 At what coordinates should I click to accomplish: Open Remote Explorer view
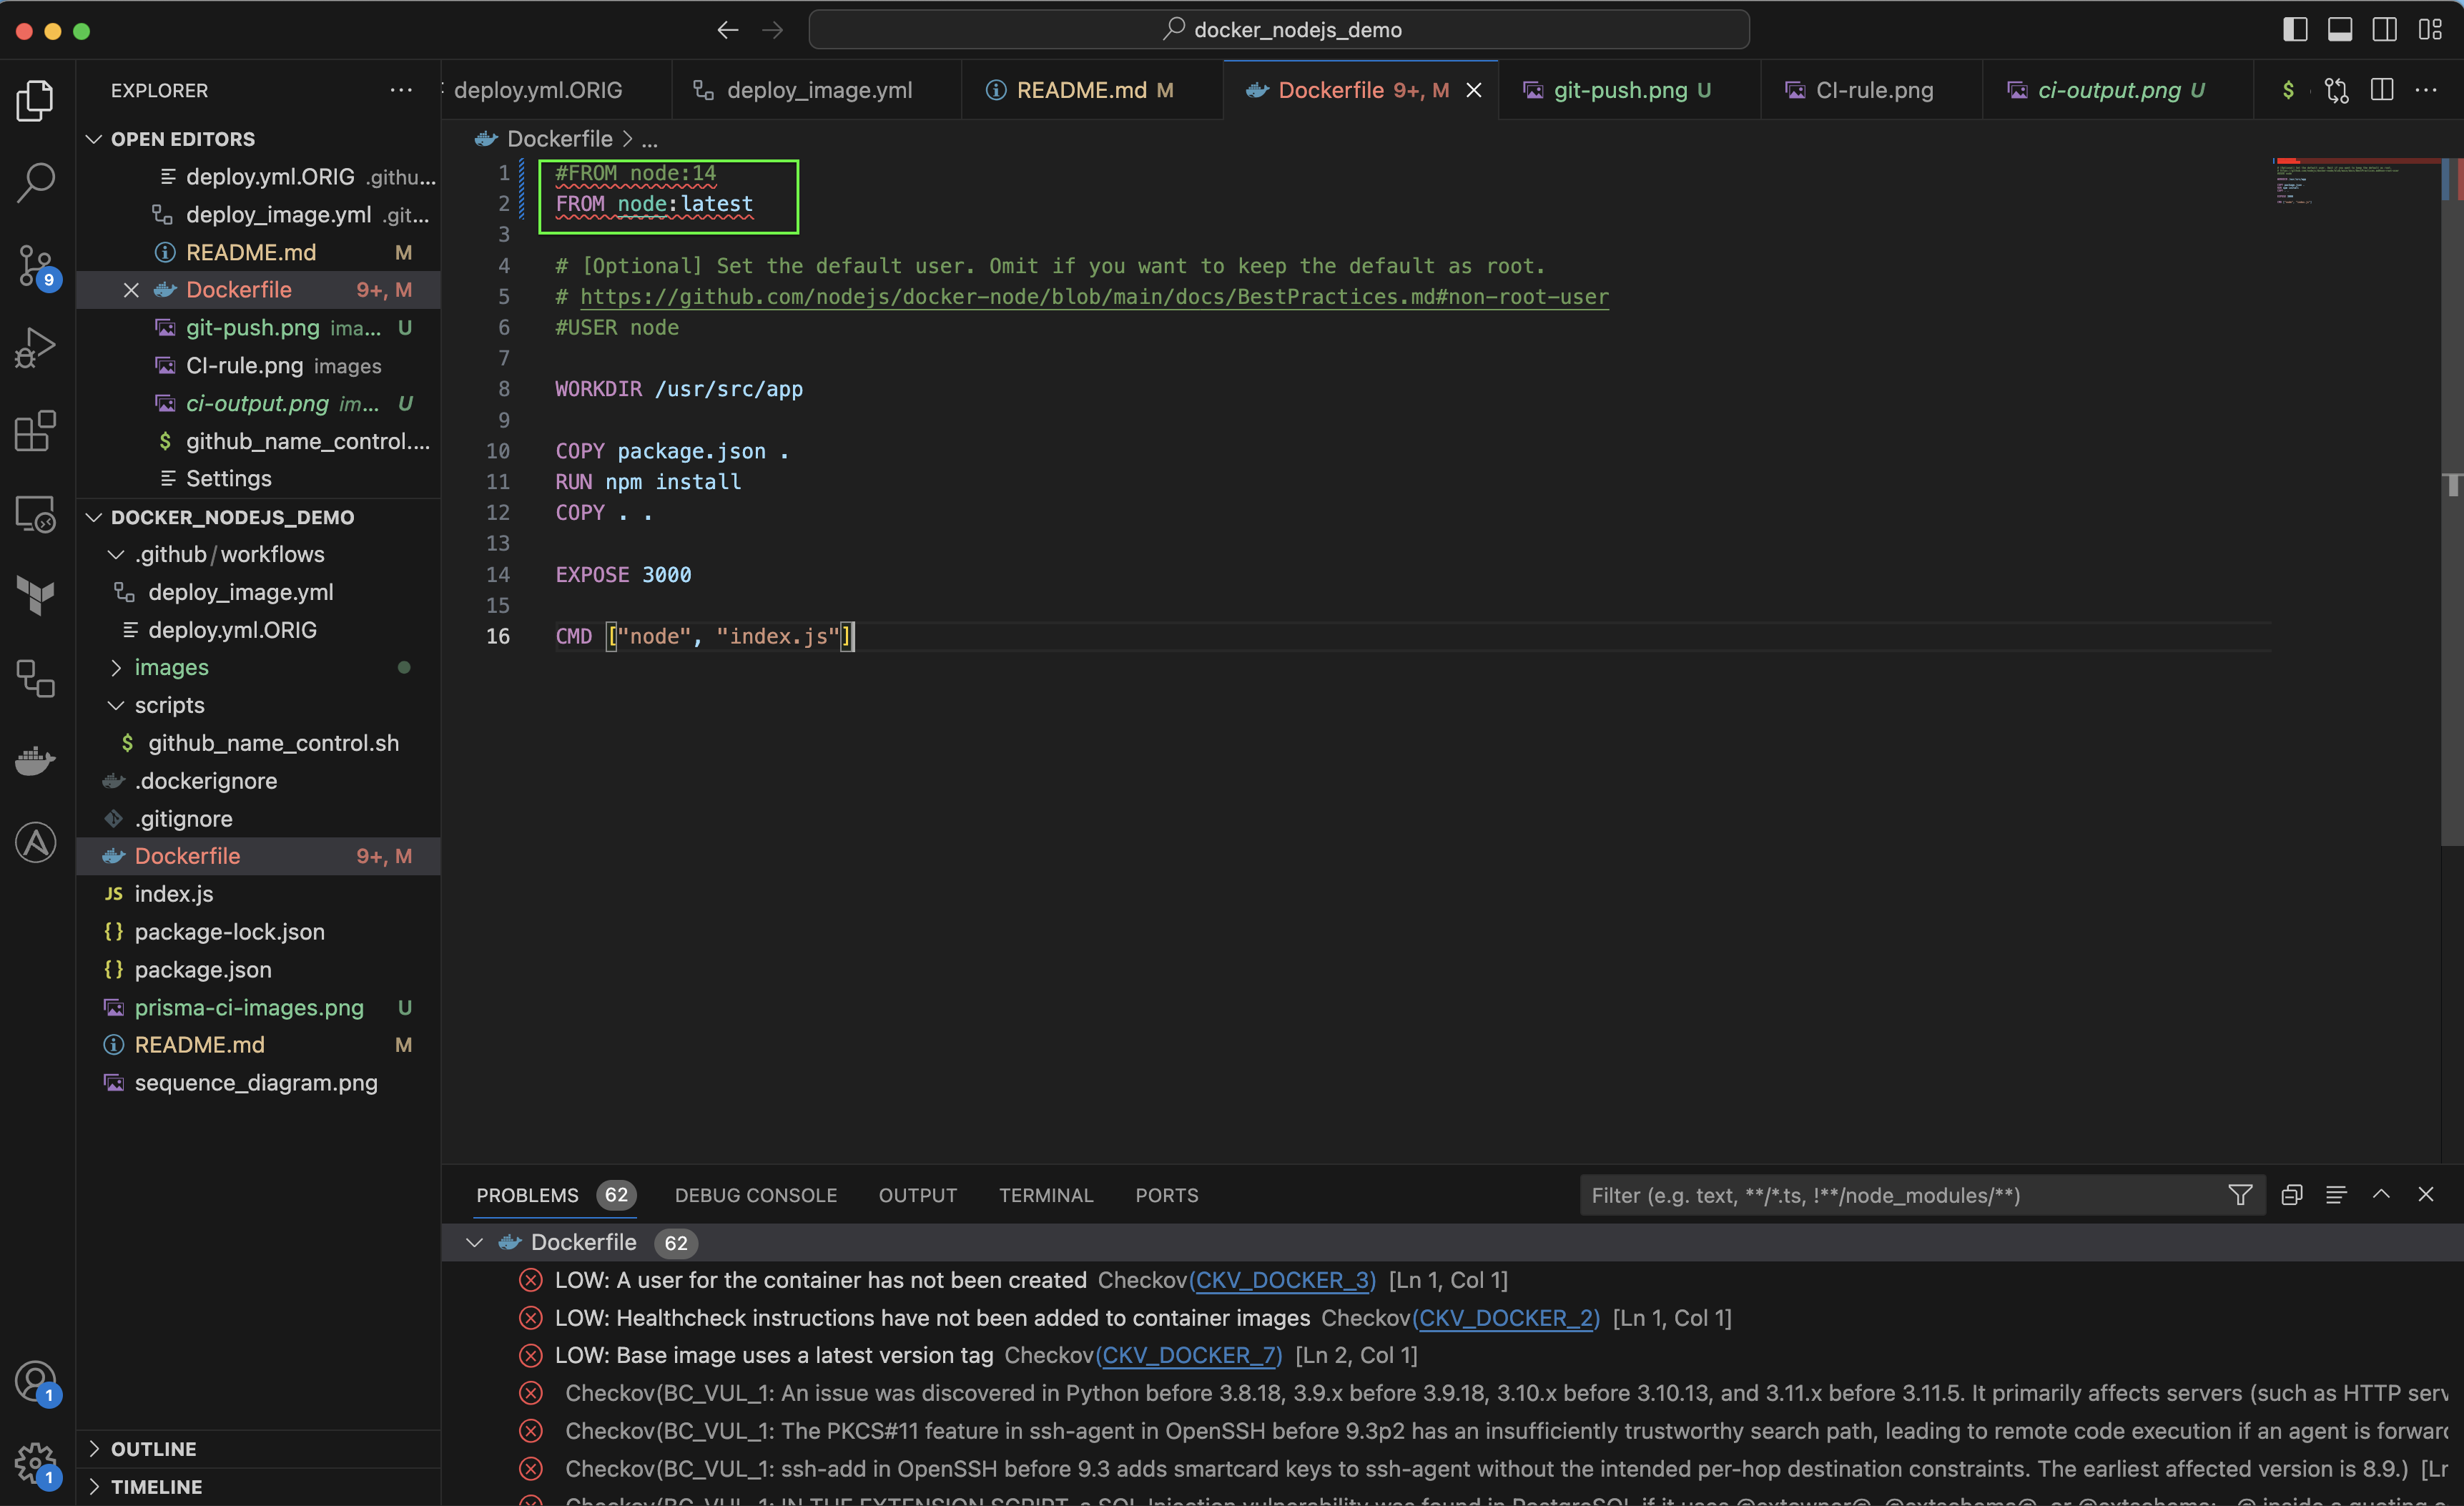pos(36,514)
